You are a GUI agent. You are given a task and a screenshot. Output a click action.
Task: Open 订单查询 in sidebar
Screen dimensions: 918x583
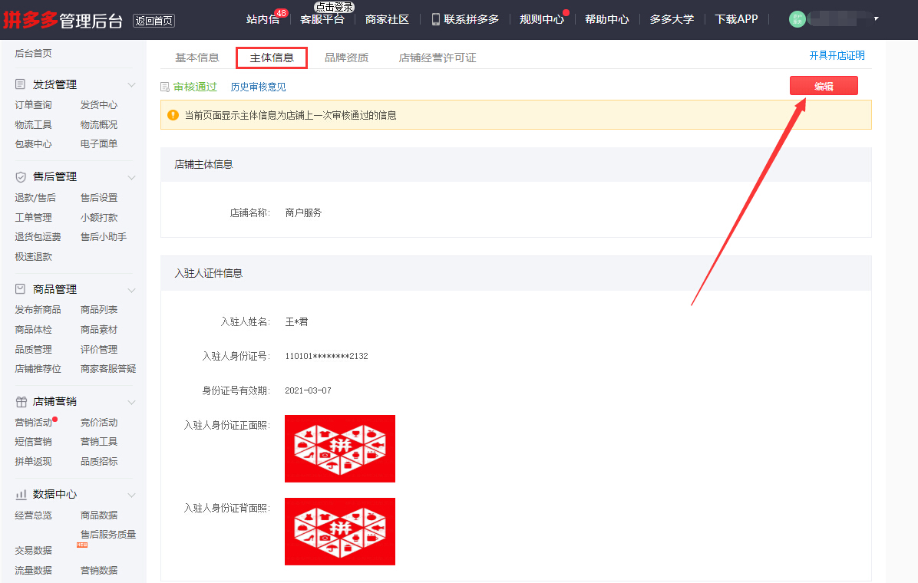pyautogui.click(x=33, y=105)
